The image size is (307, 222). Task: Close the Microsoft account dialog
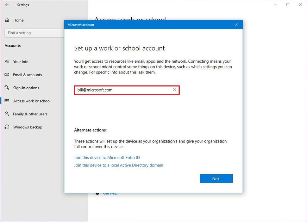click(236, 25)
